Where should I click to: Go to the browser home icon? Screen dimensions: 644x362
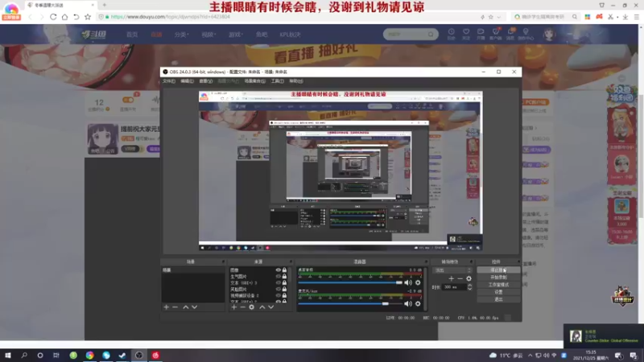64,17
